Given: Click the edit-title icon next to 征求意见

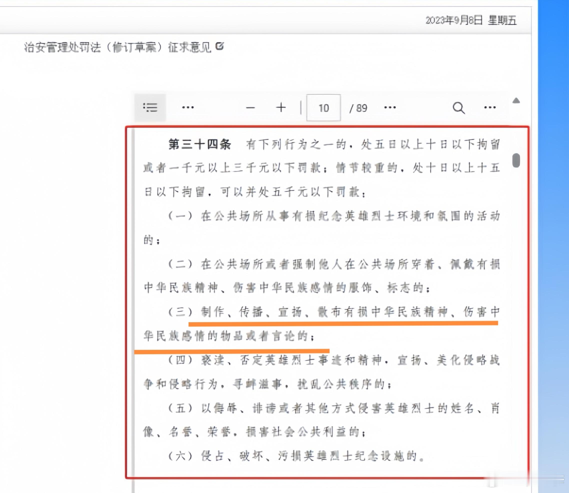Looking at the screenshot, I should (x=219, y=46).
